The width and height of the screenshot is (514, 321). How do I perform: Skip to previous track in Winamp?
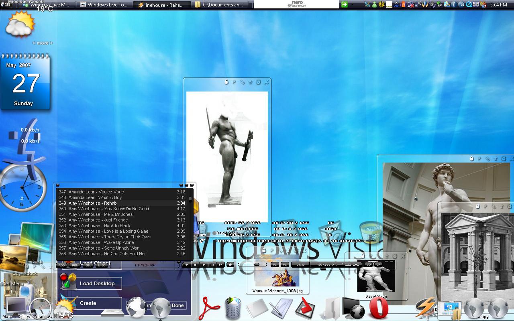click(x=187, y=265)
